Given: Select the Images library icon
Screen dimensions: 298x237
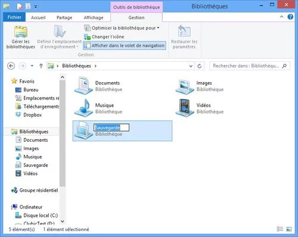Looking at the screenshot, I should click(x=185, y=87).
